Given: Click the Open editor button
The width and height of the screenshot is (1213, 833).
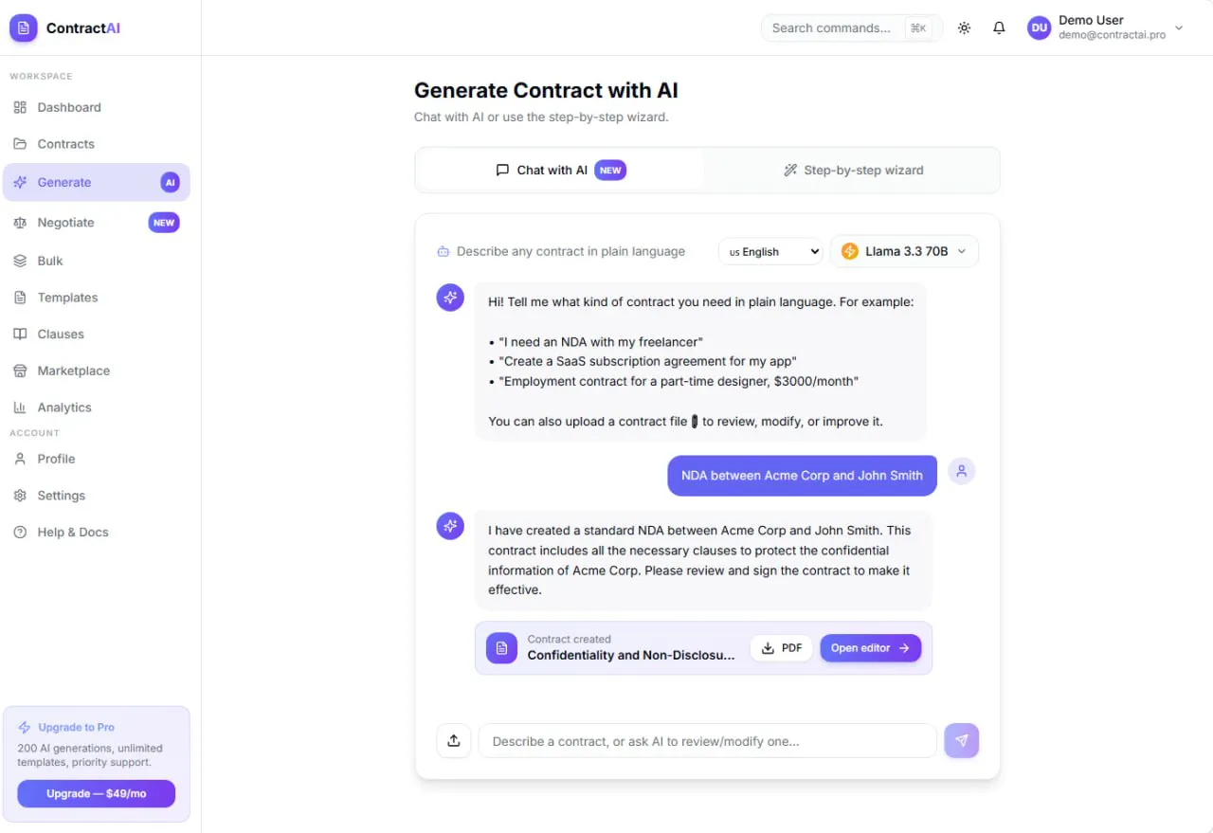Looking at the screenshot, I should click(870, 648).
